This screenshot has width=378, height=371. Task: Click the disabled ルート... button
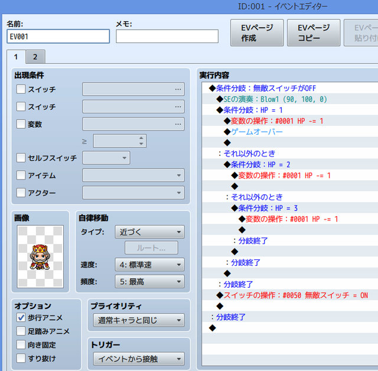pos(151,248)
